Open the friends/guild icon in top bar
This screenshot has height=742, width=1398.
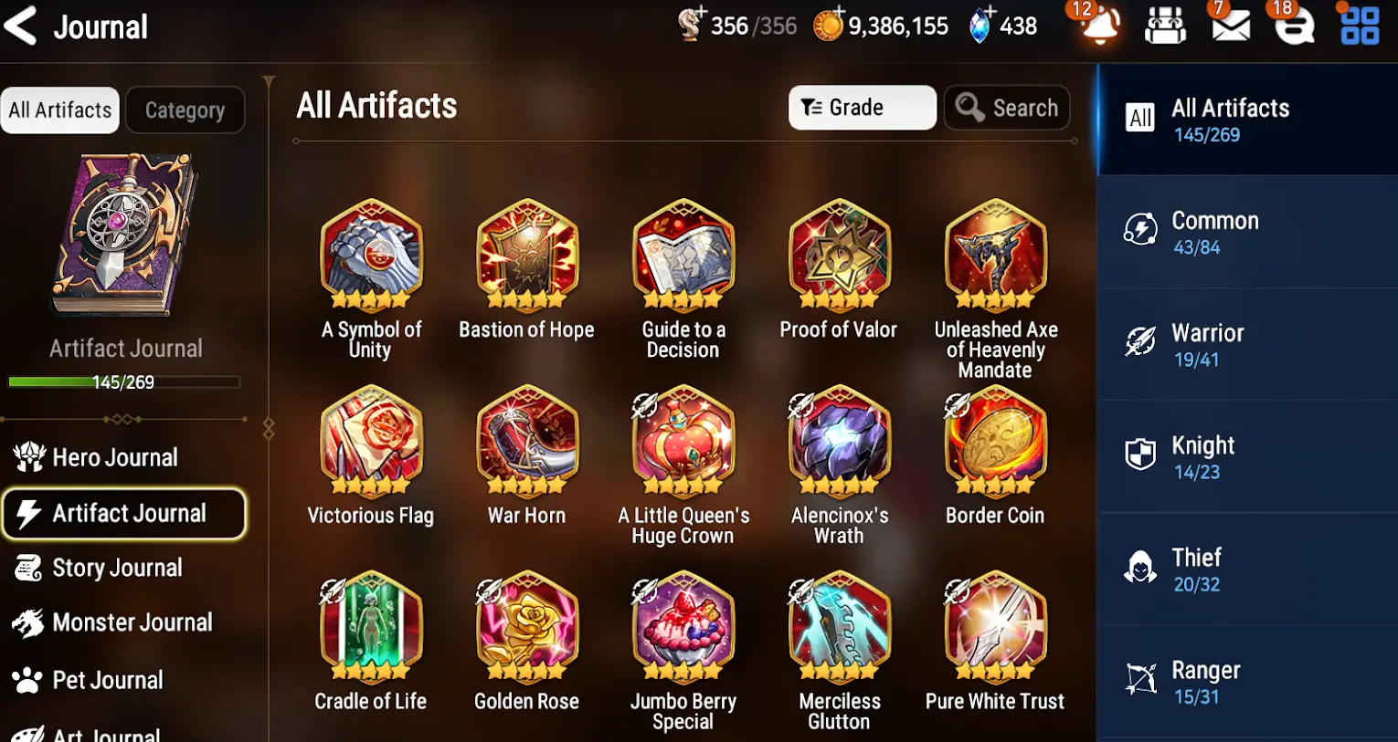(1165, 26)
